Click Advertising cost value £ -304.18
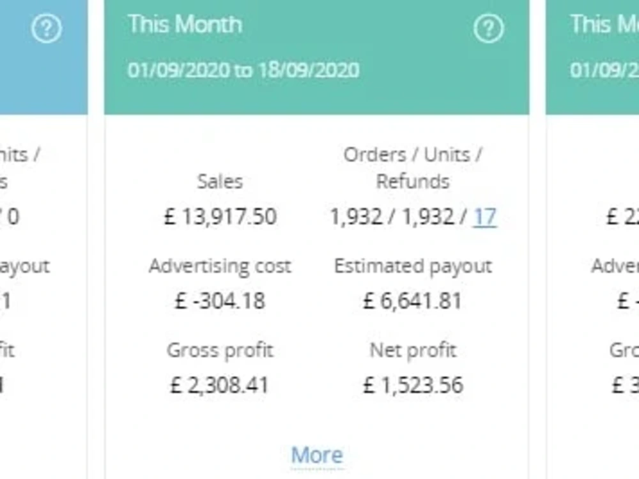The width and height of the screenshot is (639, 479). click(220, 301)
